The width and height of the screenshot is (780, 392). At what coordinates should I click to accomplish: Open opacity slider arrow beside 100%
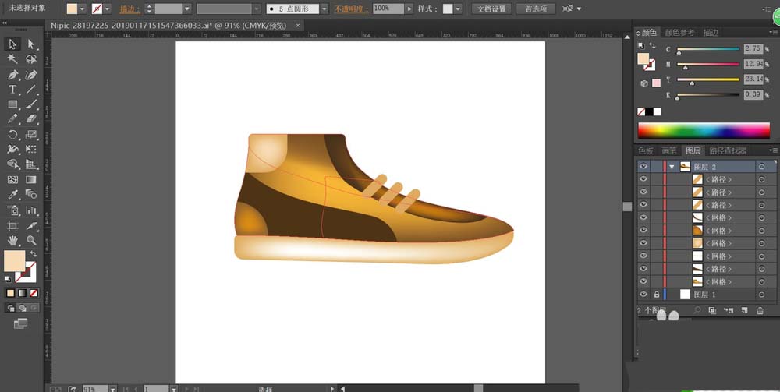point(409,9)
